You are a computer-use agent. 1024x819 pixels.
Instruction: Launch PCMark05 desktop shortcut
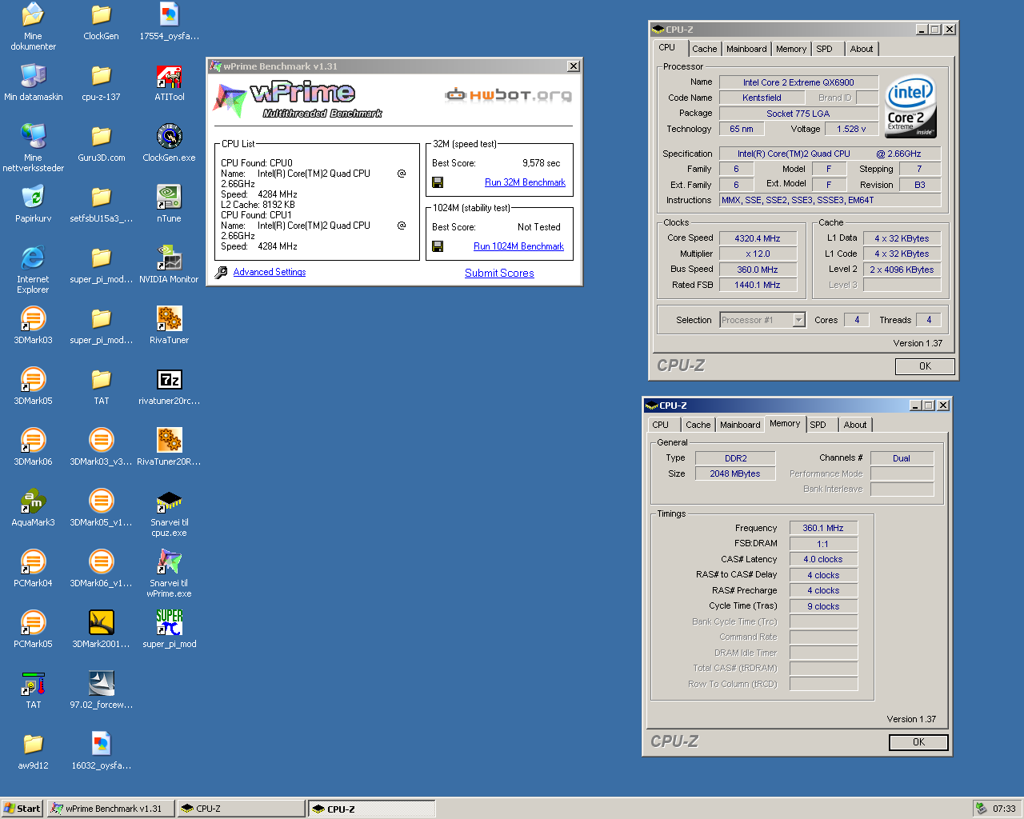(x=33, y=630)
